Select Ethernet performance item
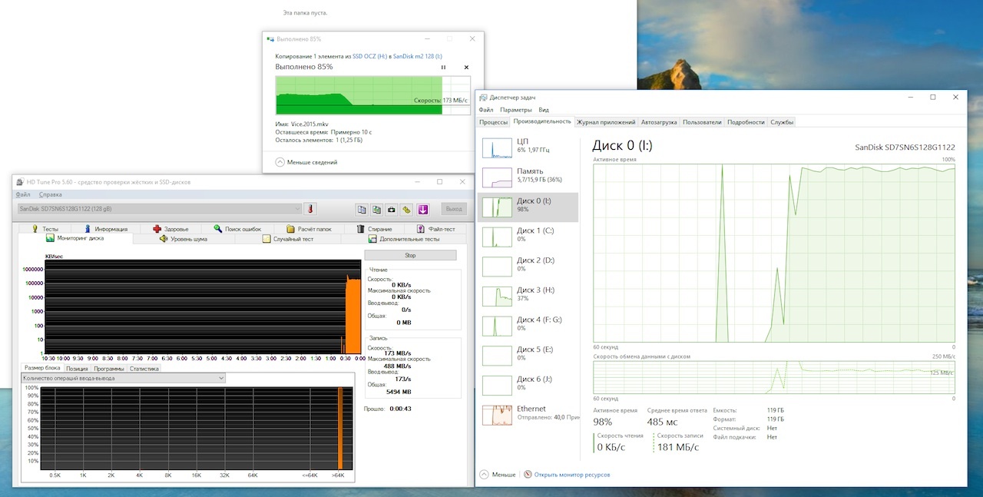The image size is (983, 497). coord(528,413)
